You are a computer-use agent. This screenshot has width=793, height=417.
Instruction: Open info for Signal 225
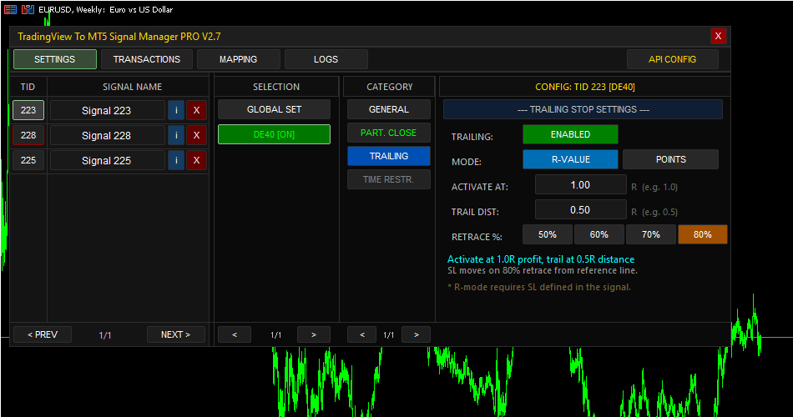176,160
